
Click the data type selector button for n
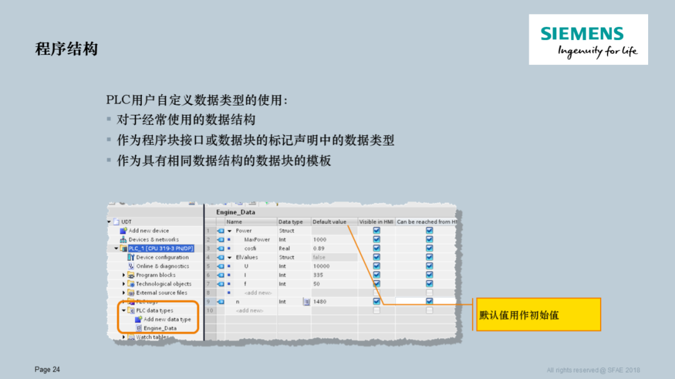pos(306,301)
